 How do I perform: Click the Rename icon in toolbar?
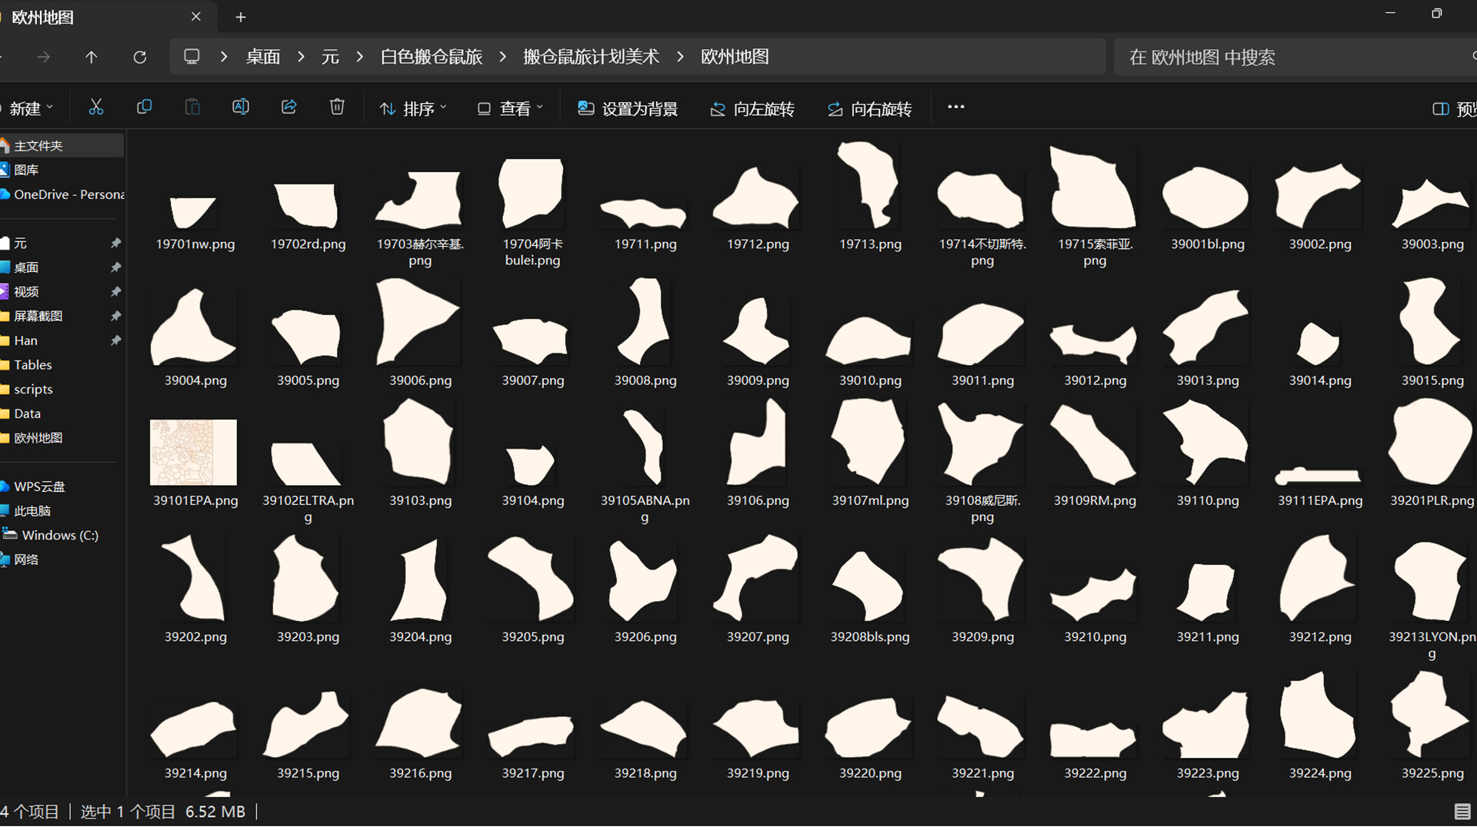tap(240, 108)
